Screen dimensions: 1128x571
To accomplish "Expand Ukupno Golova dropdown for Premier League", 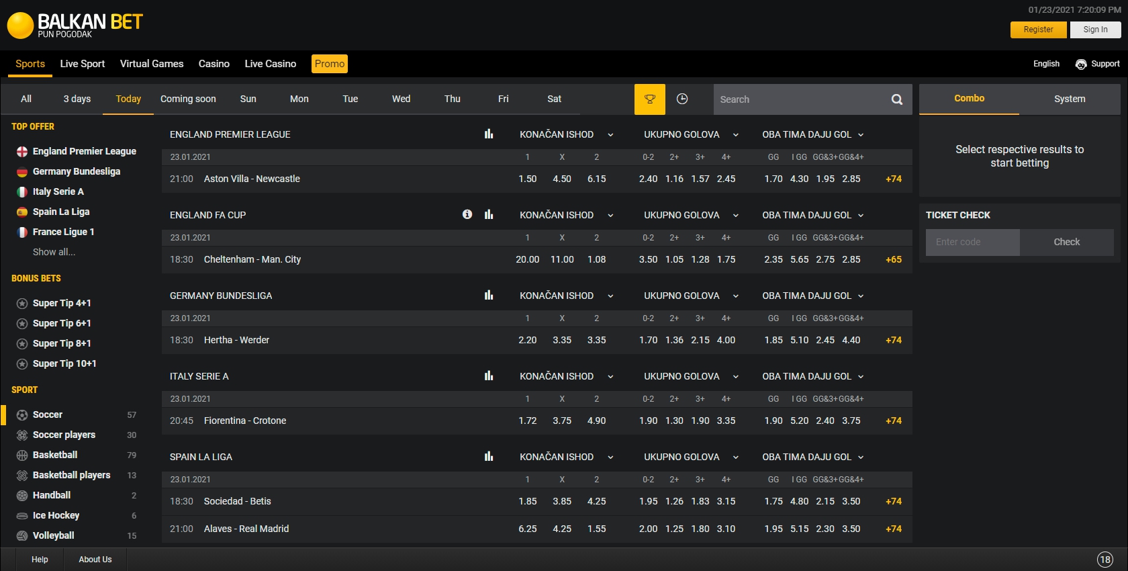I will click(736, 135).
